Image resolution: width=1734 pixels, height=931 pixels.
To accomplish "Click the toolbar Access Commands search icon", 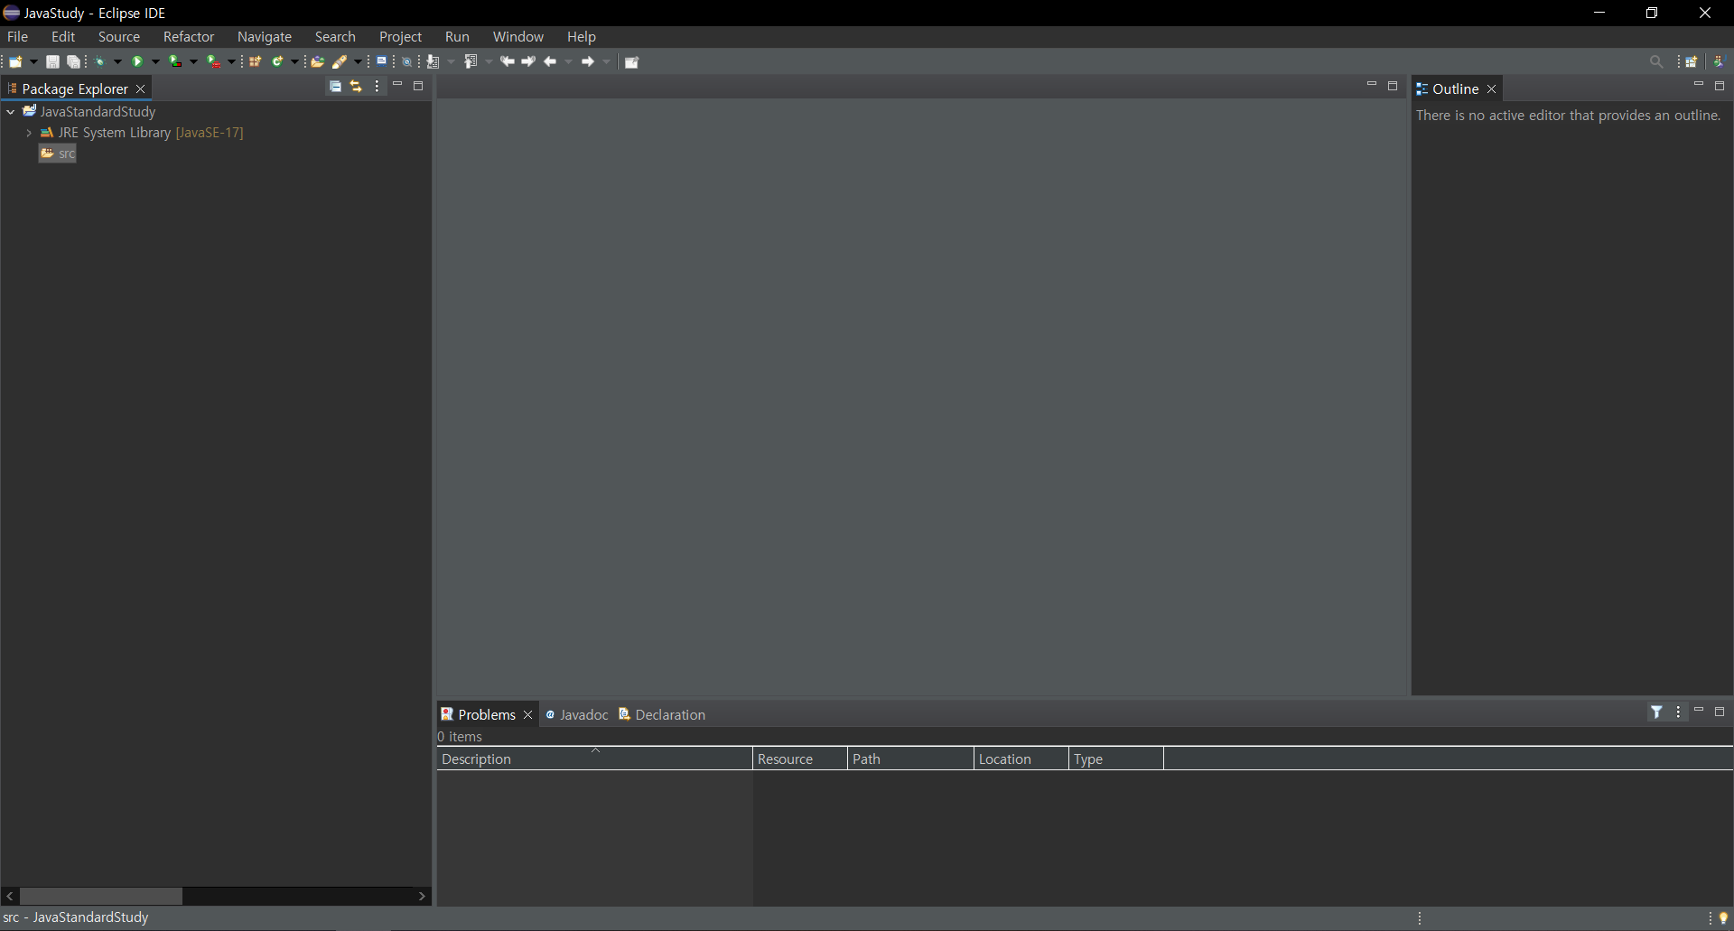I will [1656, 62].
